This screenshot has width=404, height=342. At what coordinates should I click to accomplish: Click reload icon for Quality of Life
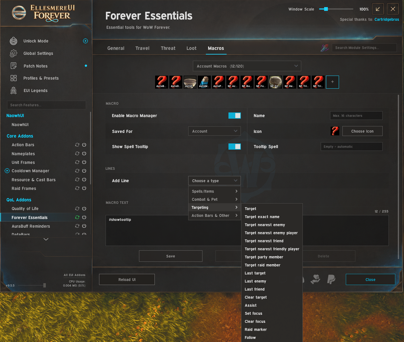pos(77,208)
